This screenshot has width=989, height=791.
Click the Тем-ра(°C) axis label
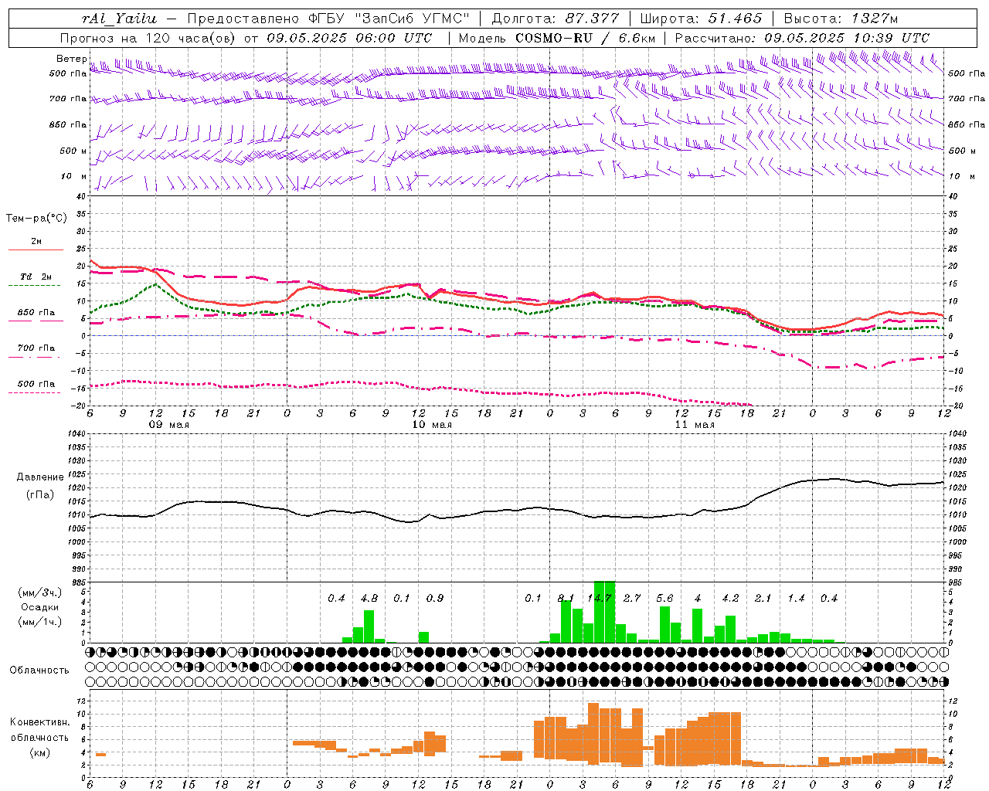(x=36, y=219)
